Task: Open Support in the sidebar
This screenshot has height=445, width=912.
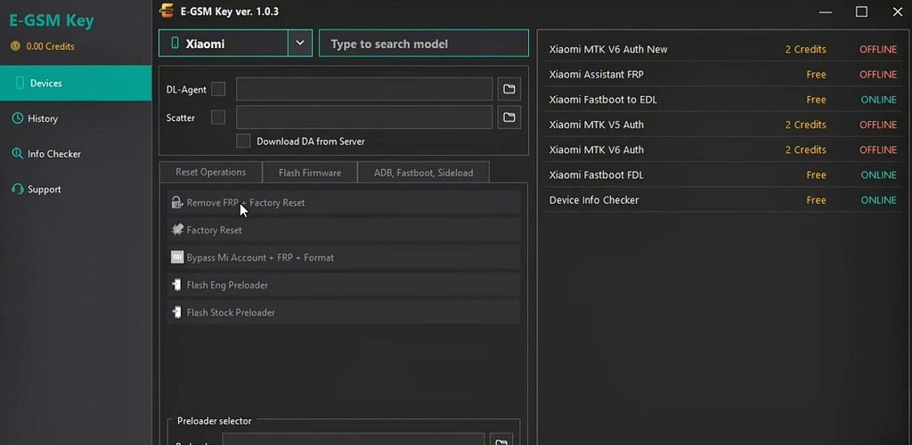Action: coord(76,190)
